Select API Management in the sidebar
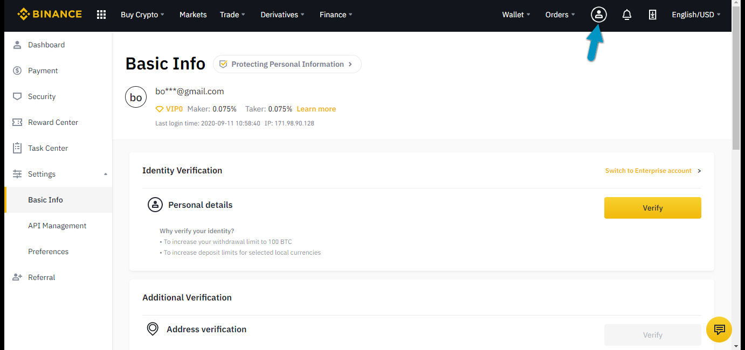 pyautogui.click(x=58, y=226)
